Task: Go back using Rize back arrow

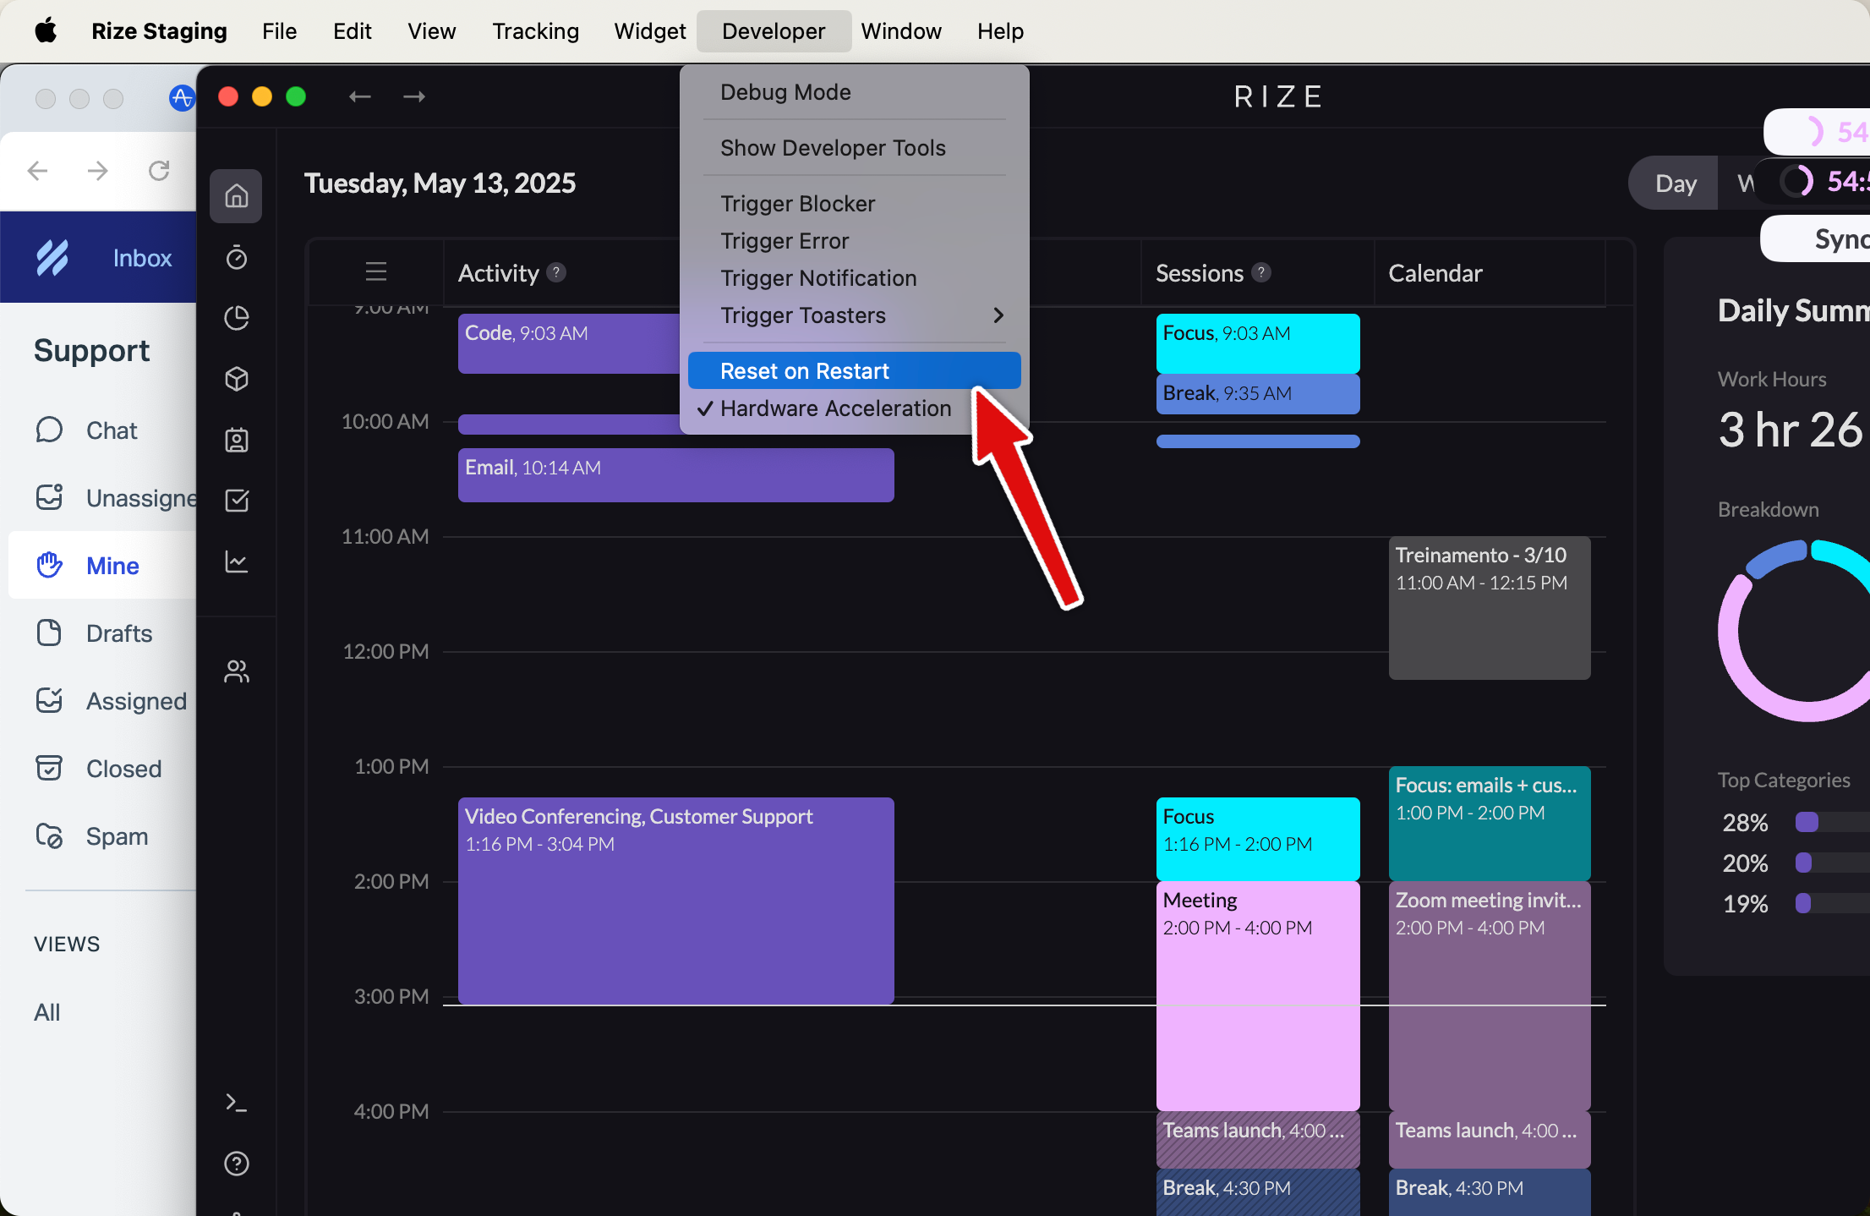Action: (x=360, y=96)
